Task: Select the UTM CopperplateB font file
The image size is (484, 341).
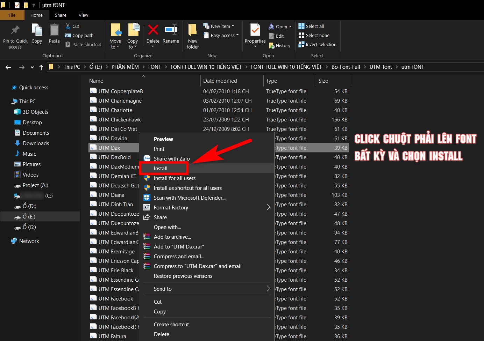Action: tap(121, 91)
